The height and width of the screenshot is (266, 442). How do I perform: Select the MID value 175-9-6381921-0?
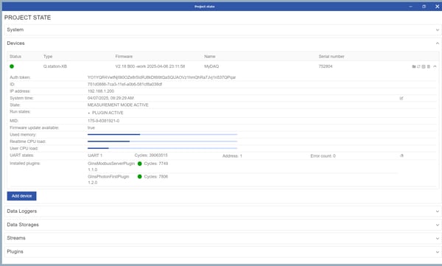coord(103,121)
